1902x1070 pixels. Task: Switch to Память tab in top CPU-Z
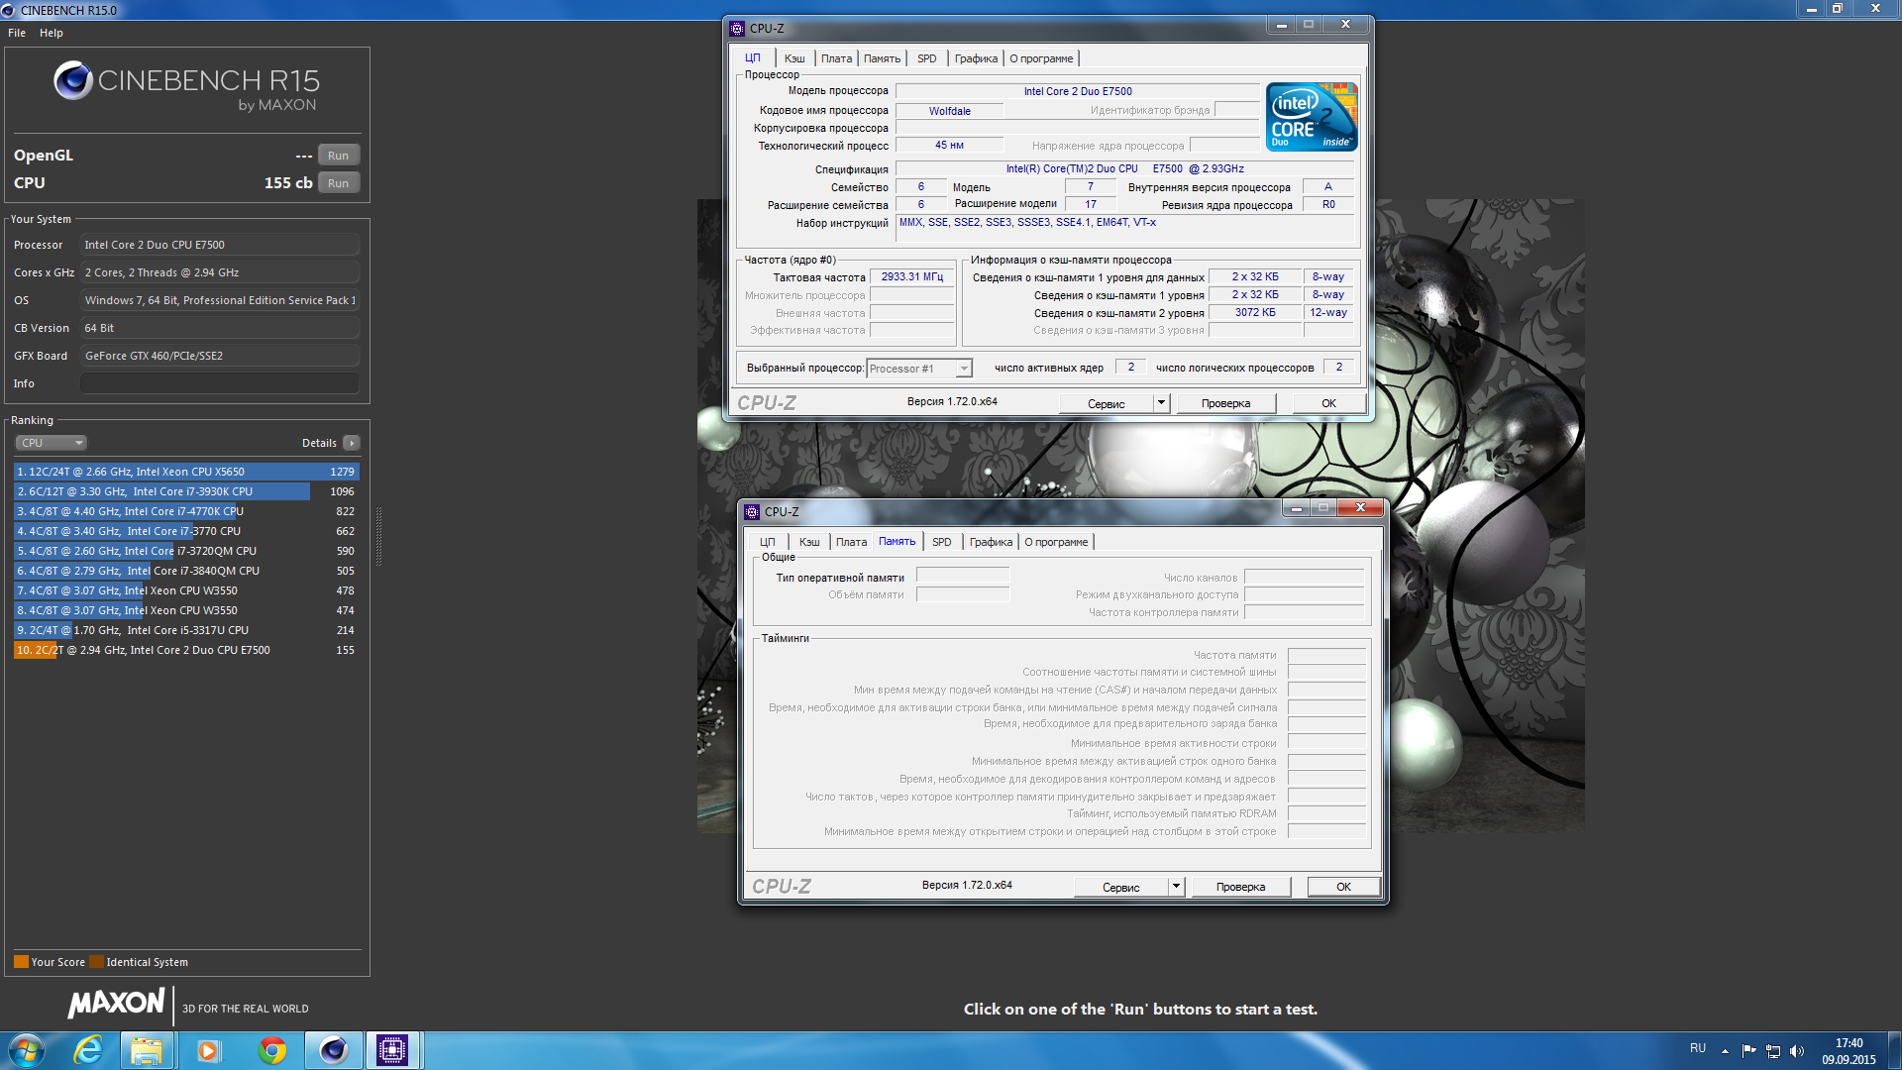[882, 58]
